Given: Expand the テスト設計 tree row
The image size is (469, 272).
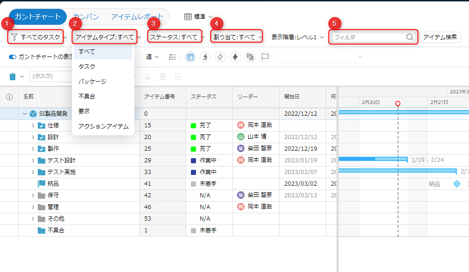Looking at the screenshot, I should click(x=33, y=160).
